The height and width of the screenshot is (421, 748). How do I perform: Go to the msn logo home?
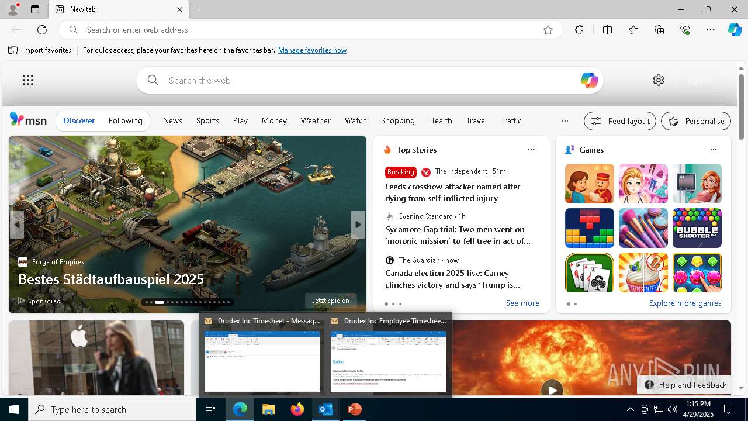click(28, 120)
